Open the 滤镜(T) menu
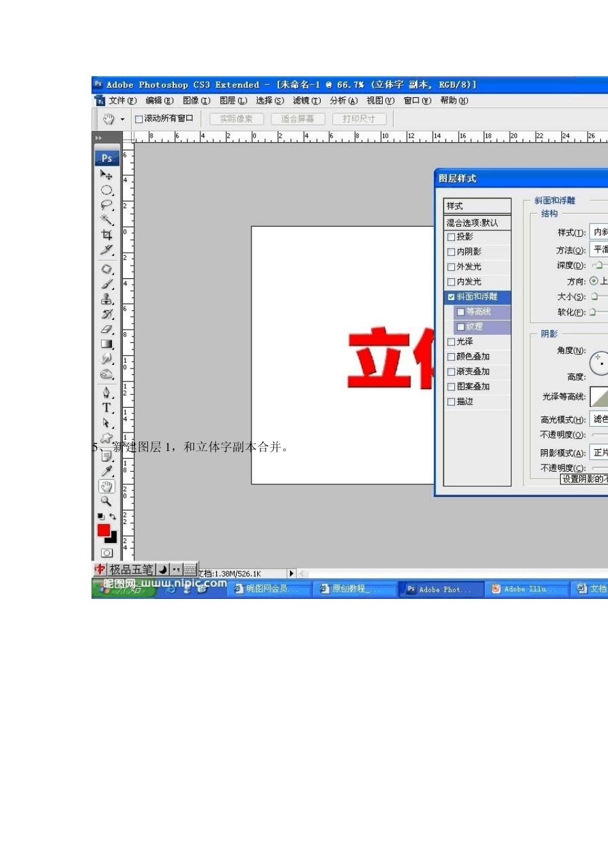The image size is (608, 860). pyautogui.click(x=307, y=100)
